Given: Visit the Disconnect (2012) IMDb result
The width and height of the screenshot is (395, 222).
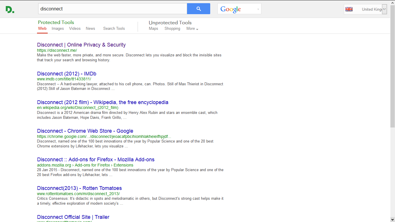Looking at the screenshot, I should [67, 74].
